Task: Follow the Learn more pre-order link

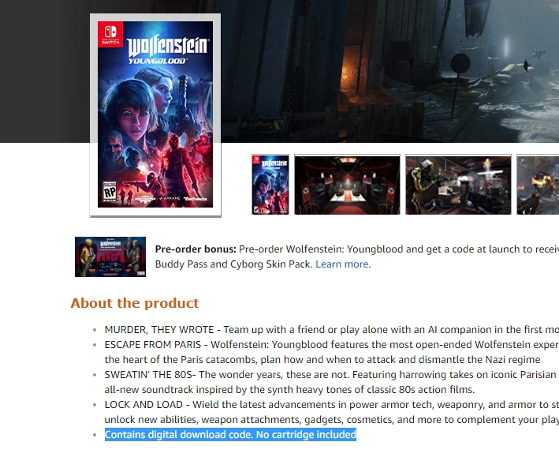Action: click(342, 264)
